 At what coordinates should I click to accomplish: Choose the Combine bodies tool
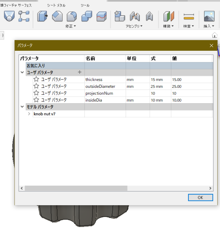[x=87, y=16]
